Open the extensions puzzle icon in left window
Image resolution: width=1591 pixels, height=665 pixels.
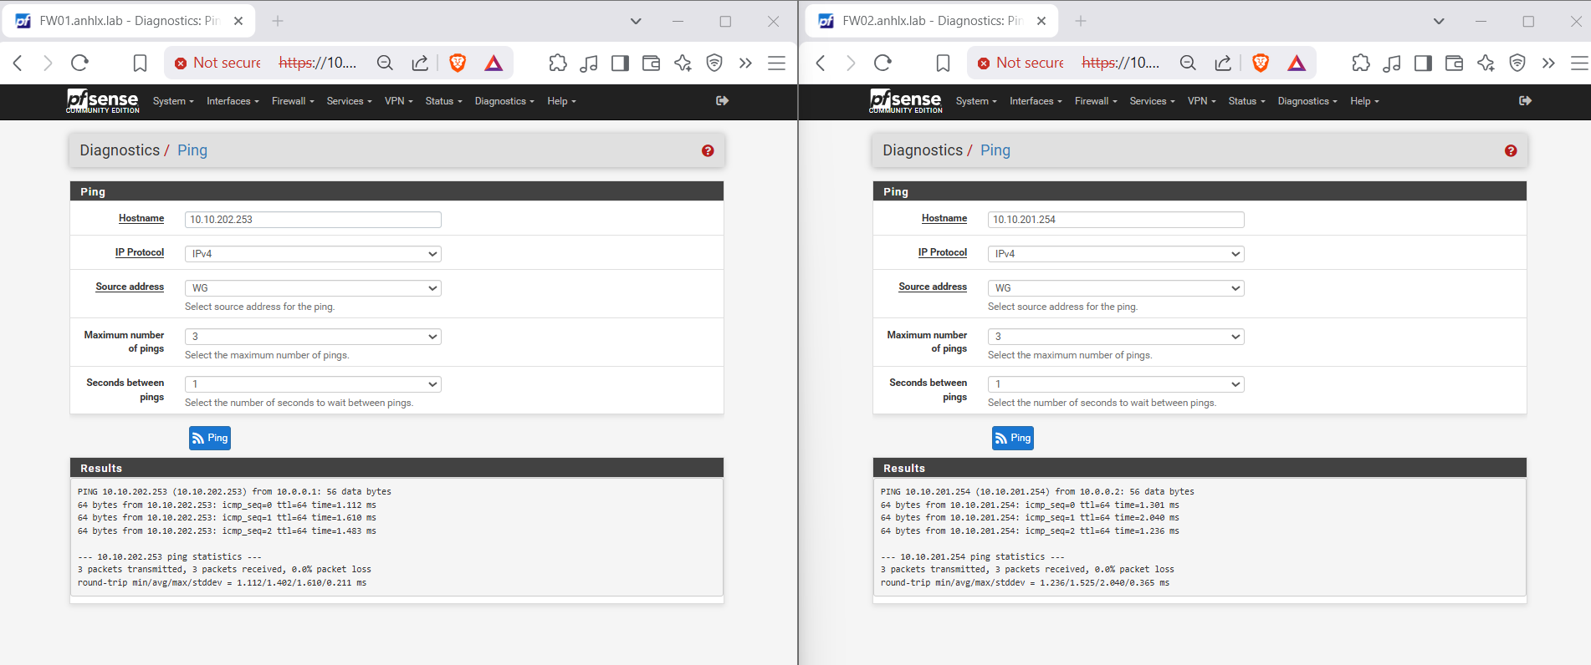pos(558,63)
